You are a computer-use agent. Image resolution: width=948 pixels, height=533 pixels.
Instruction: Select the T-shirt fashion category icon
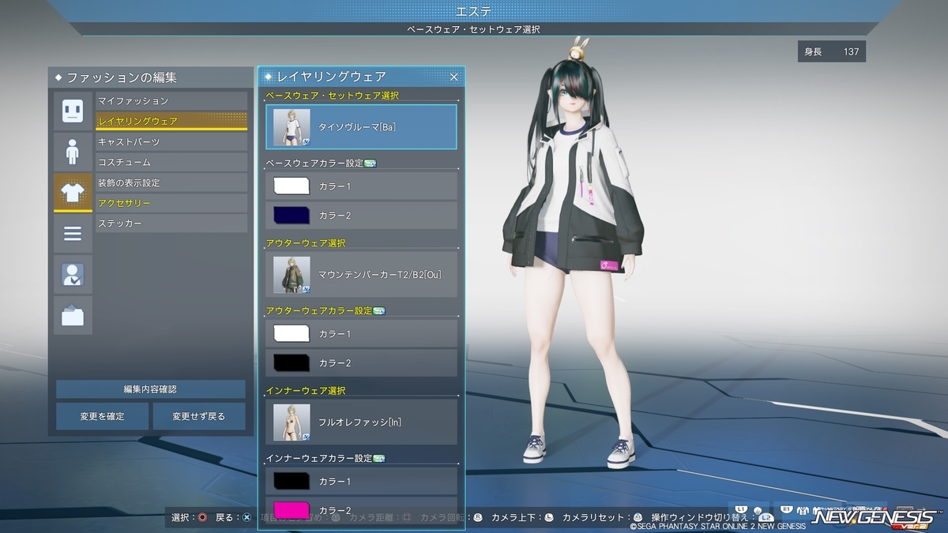[73, 193]
